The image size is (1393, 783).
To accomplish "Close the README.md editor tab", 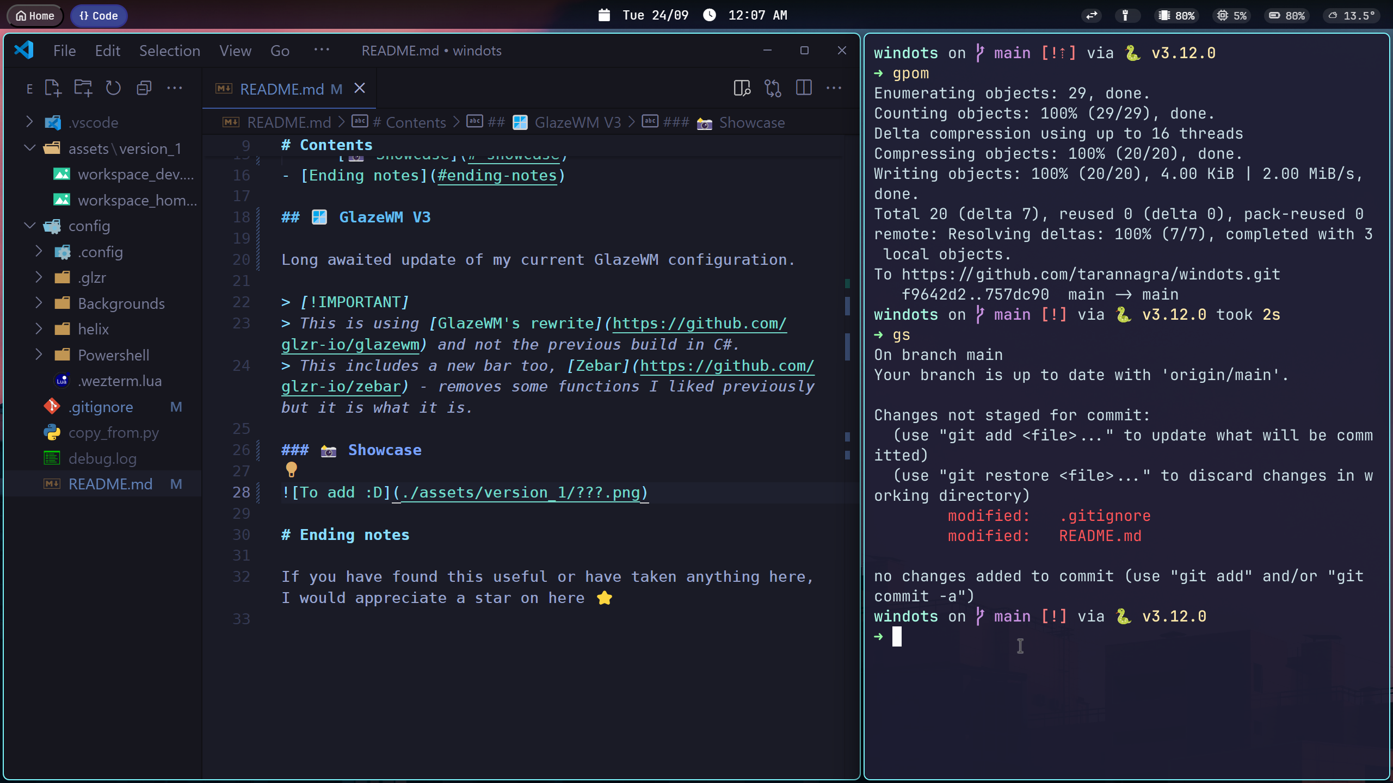I will tap(360, 88).
